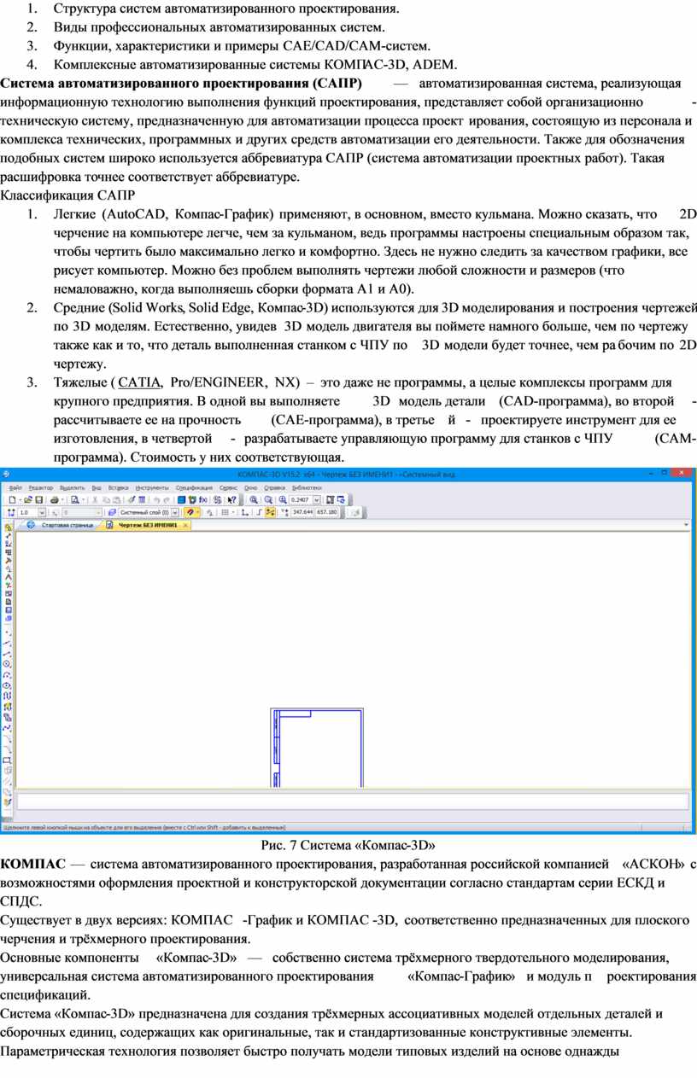Select the Rectangle tool
Viewport: 697px width, 1078px height.
point(8,759)
